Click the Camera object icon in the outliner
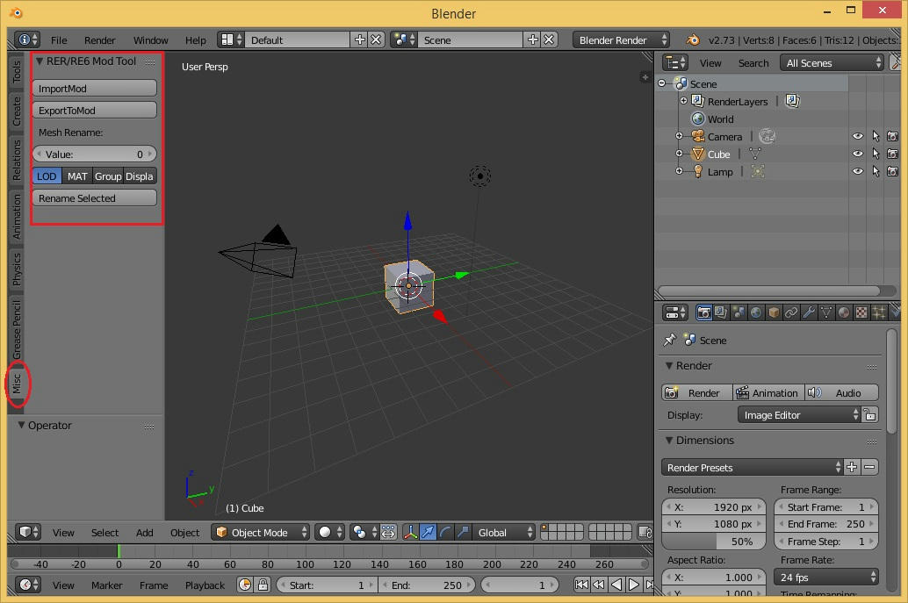 click(x=698, y=137)
